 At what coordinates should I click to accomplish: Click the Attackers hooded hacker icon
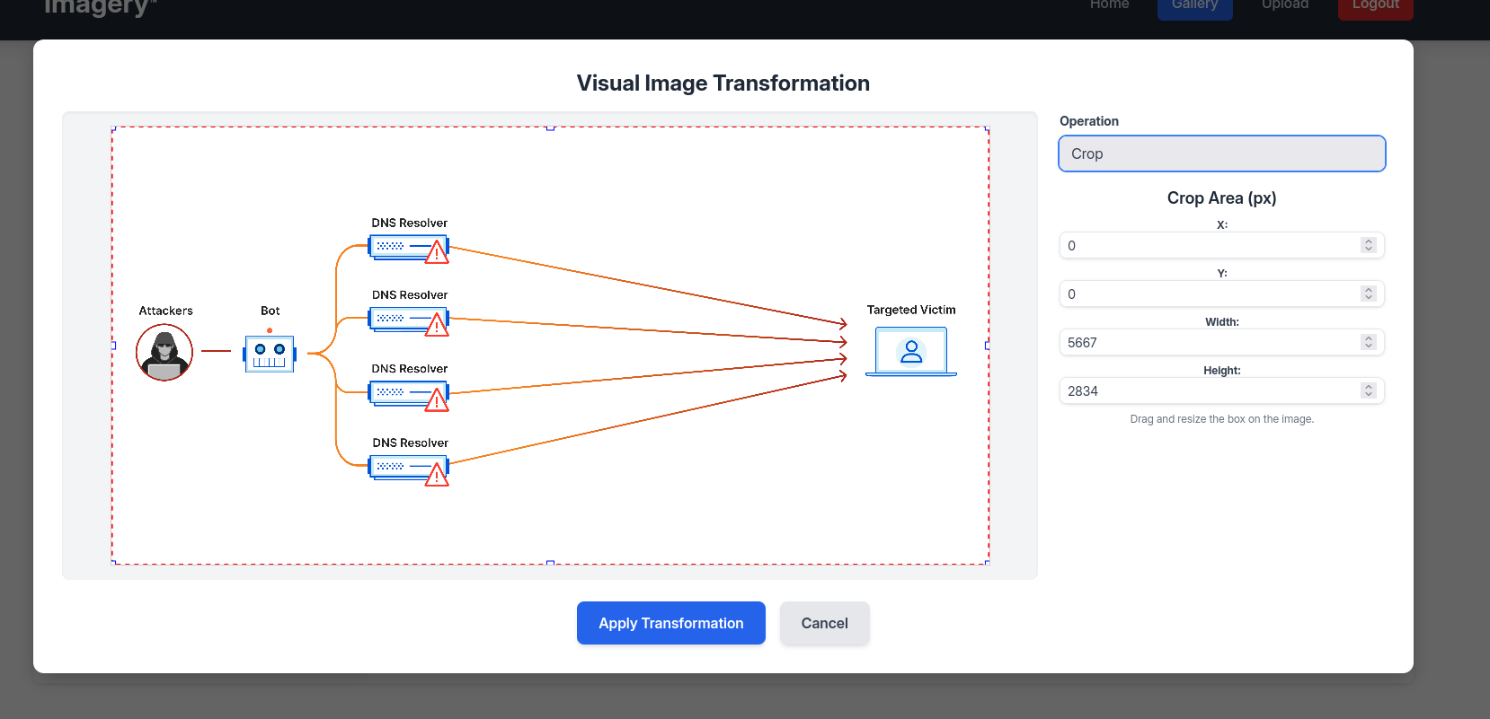[x=164, y=353]
